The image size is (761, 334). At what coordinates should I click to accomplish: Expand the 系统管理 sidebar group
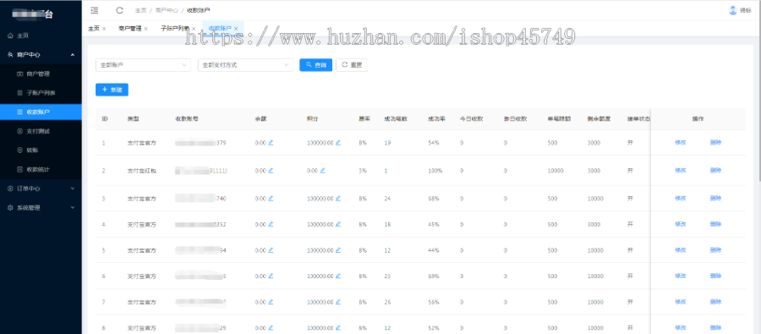point(41,207)
